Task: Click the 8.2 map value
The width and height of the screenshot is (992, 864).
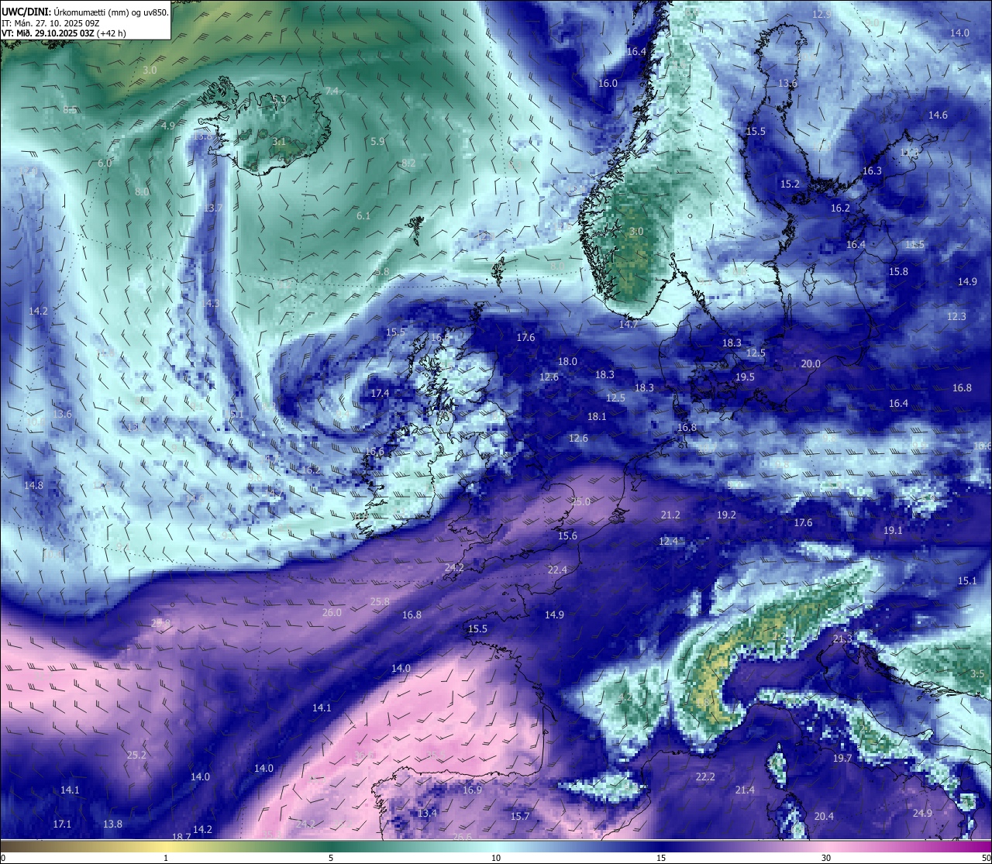Action: tap(408, 163)
